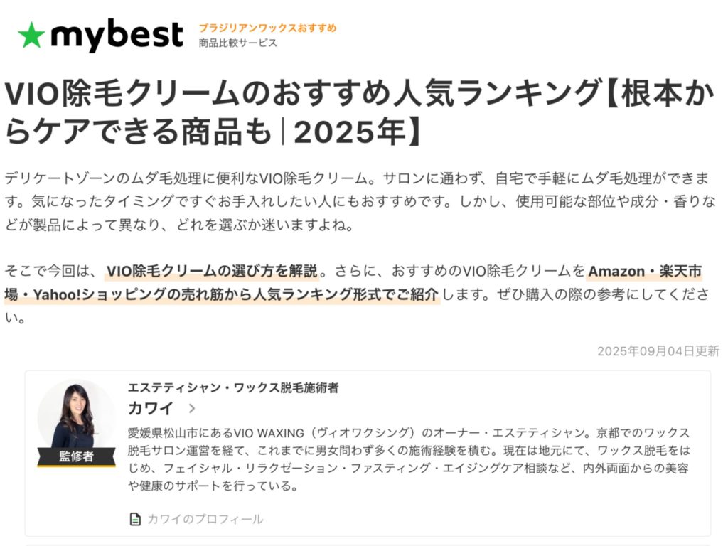Screen dimensions: 728x546
Task: Click highlighted text VIO除毛クリームの選び方を解説
Action: click(x=212, y=271)
